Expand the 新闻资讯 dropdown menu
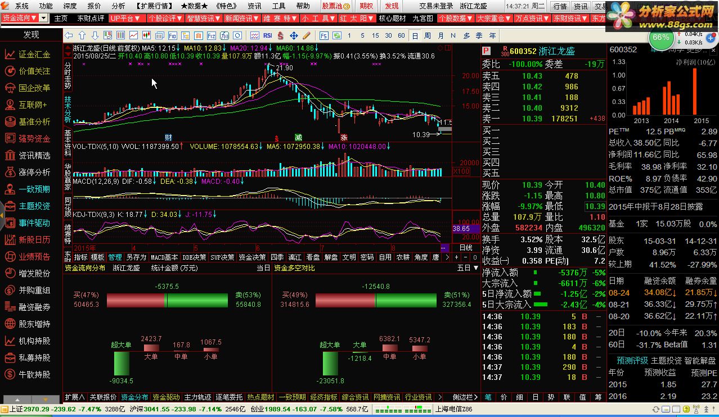This screenshot has width=719, height=417. (242, 18)
